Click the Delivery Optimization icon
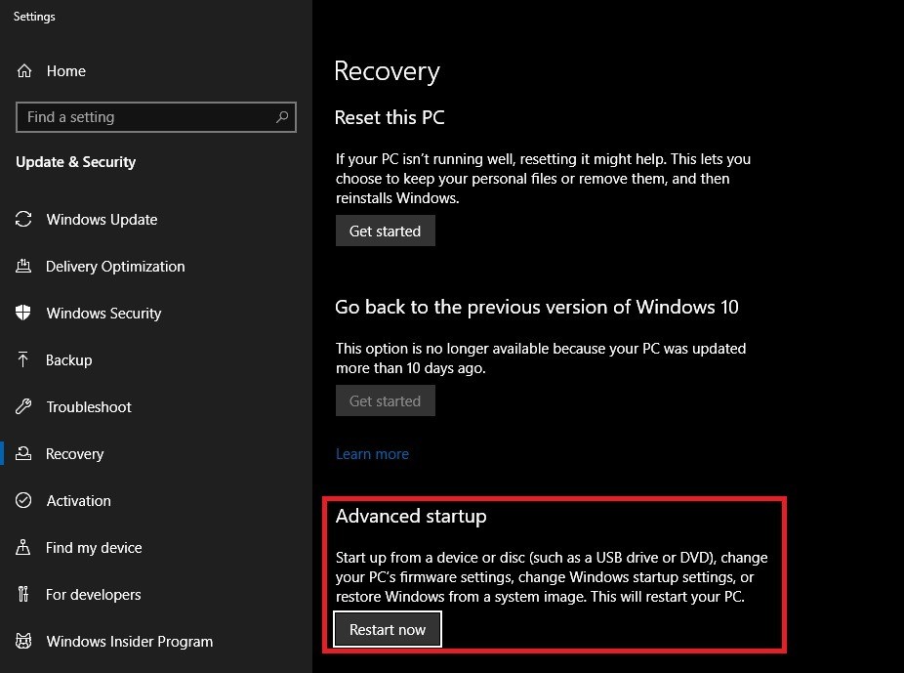This screenshot has width=904, height=673. point(23,267)
